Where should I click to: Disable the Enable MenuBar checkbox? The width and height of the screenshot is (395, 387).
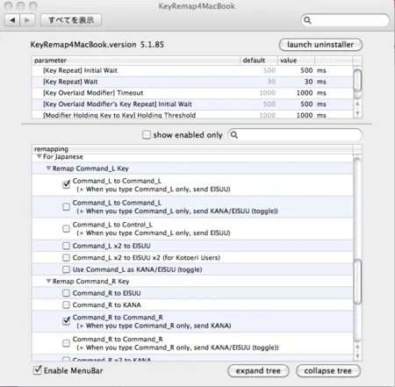point(38,370)
